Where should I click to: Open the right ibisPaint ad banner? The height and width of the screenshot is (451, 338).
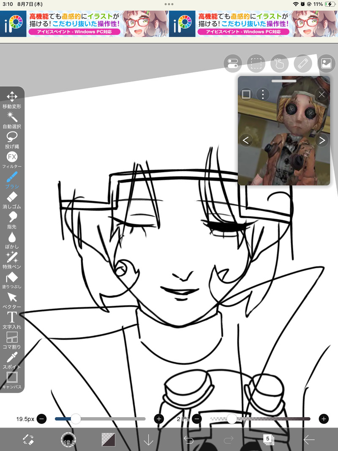[x=253, y=24]
